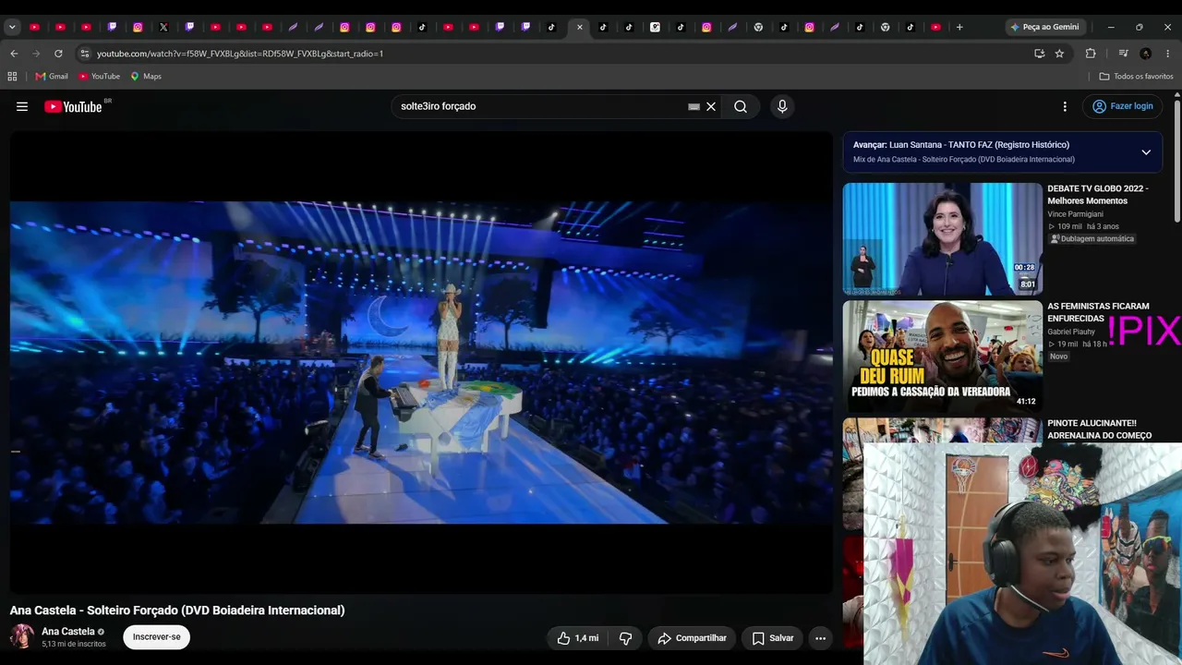Click the install app icon in address bar
Viewport: 1182px width, 665px height.
pos(1039,54)
